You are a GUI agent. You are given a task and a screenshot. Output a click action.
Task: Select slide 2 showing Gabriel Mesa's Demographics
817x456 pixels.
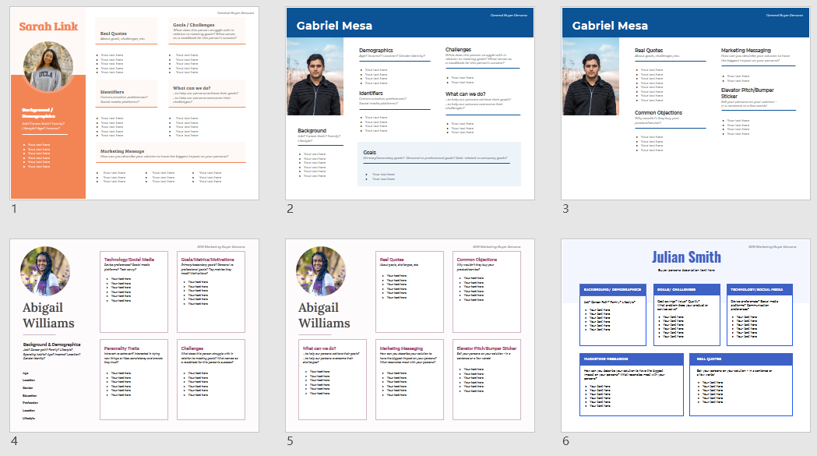click(x=410, y=104)
